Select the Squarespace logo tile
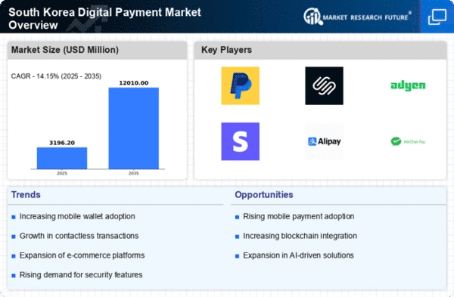 [x=324, y=86]
